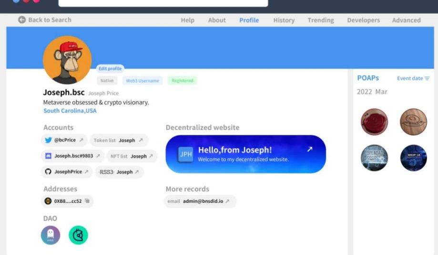Open the wooden brown POAP badge
Image resolution: width=438 pixels, height=255 pixels.
pyautogui.click(x=413, y=122)
